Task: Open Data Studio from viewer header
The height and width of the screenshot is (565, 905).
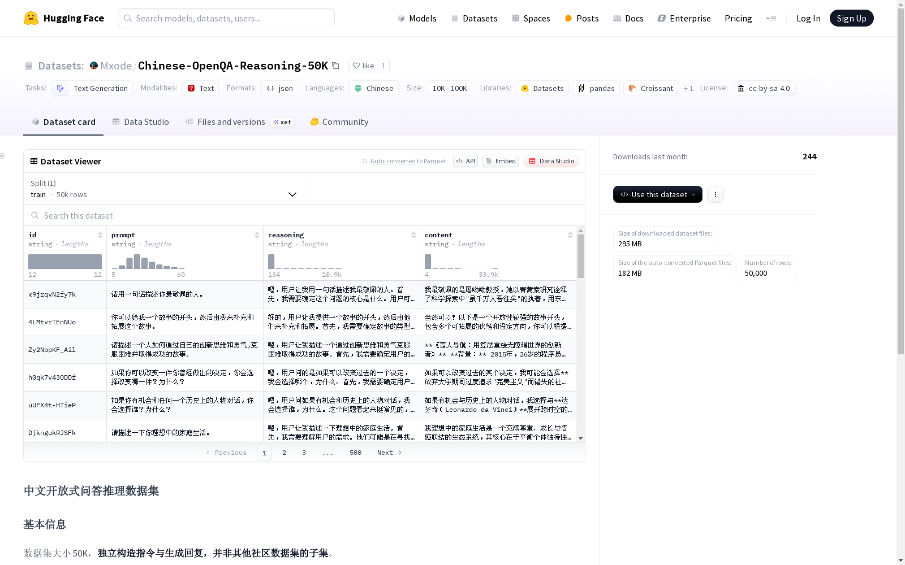Action: (551, 161)
